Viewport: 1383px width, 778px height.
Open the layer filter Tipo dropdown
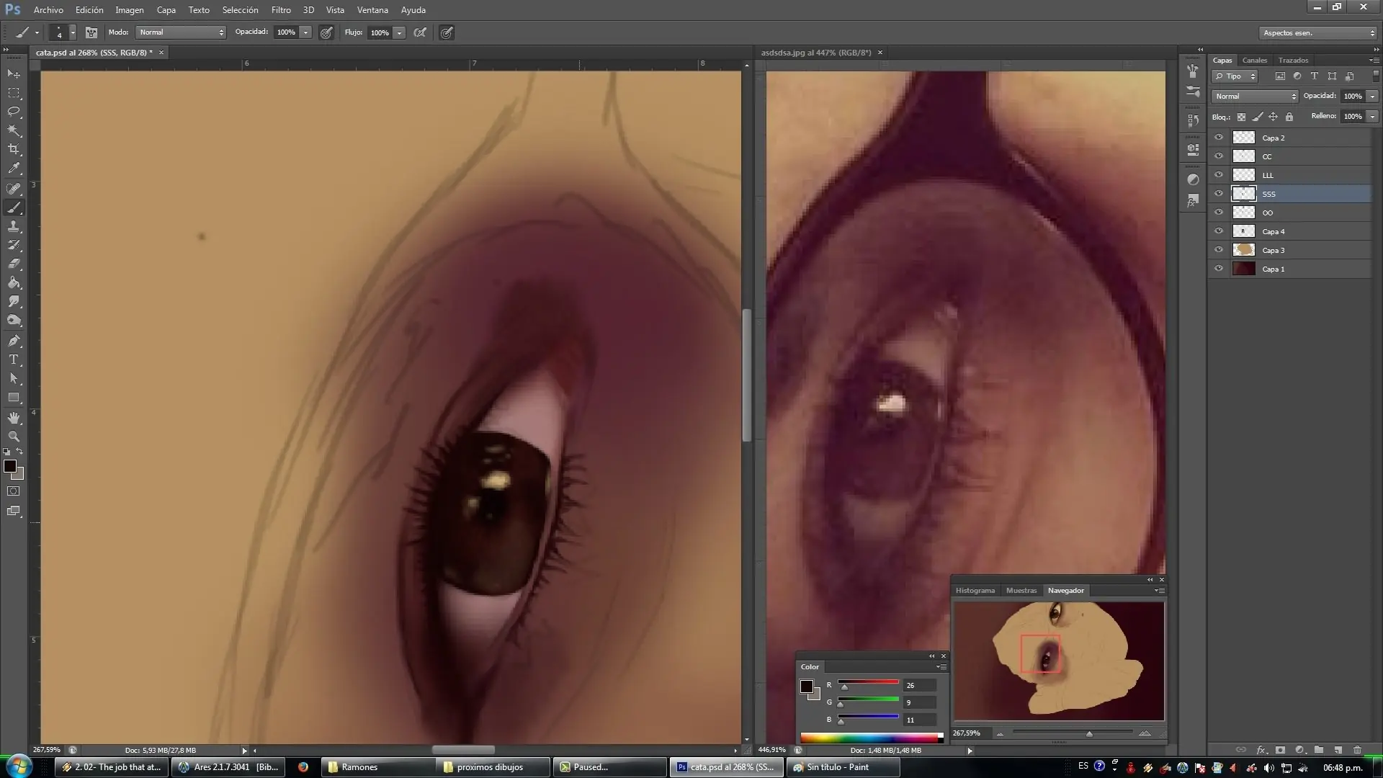(1235, 76)
